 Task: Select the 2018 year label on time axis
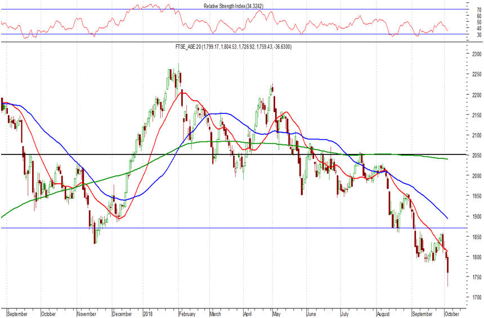click(x=149, y=314)
